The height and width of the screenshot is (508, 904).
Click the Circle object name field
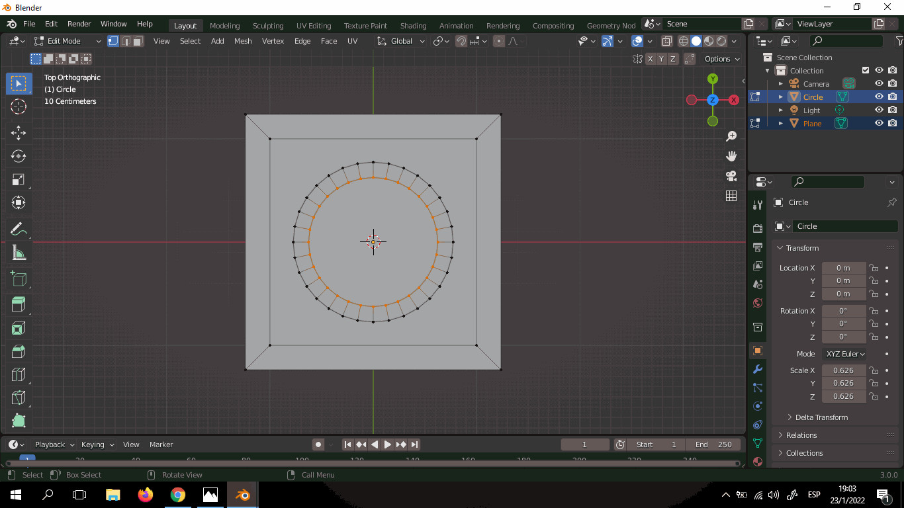coord(845,226)
